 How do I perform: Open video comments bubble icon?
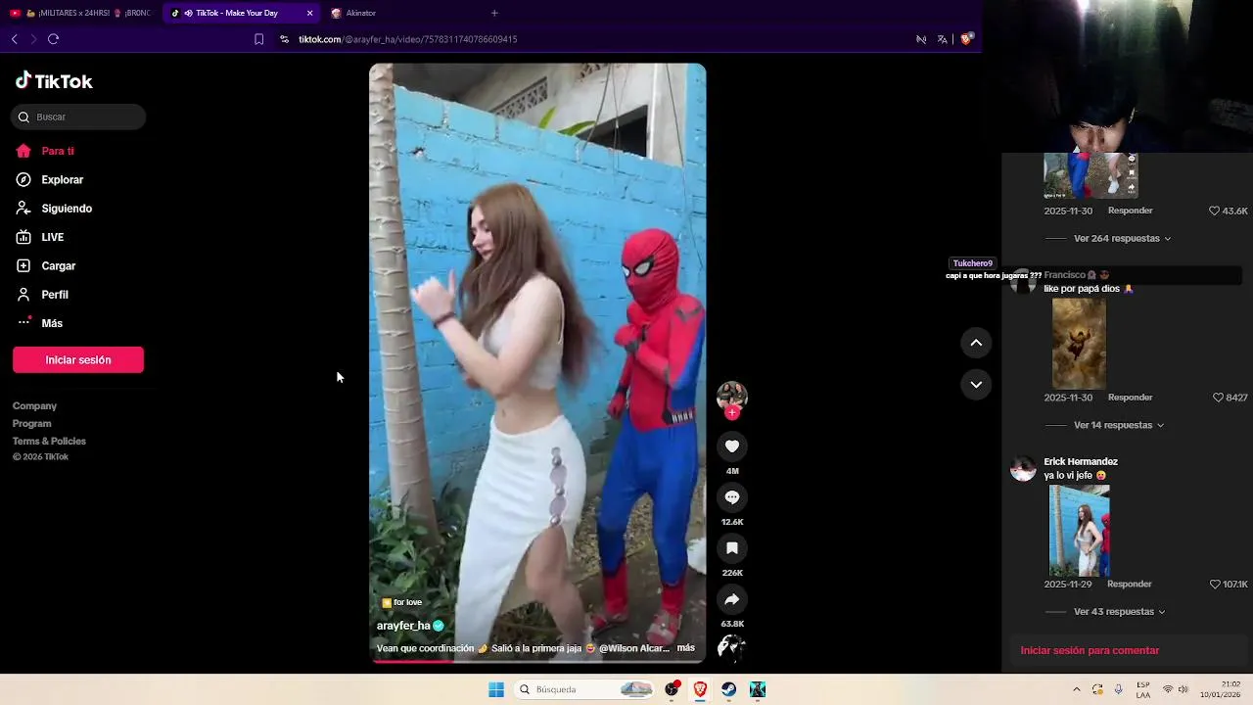point(732,497)
